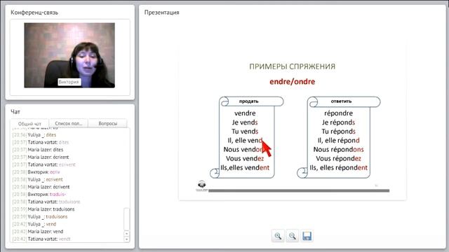
Task: Click 'Je réponds' on the slide
Action: (338, 122)
